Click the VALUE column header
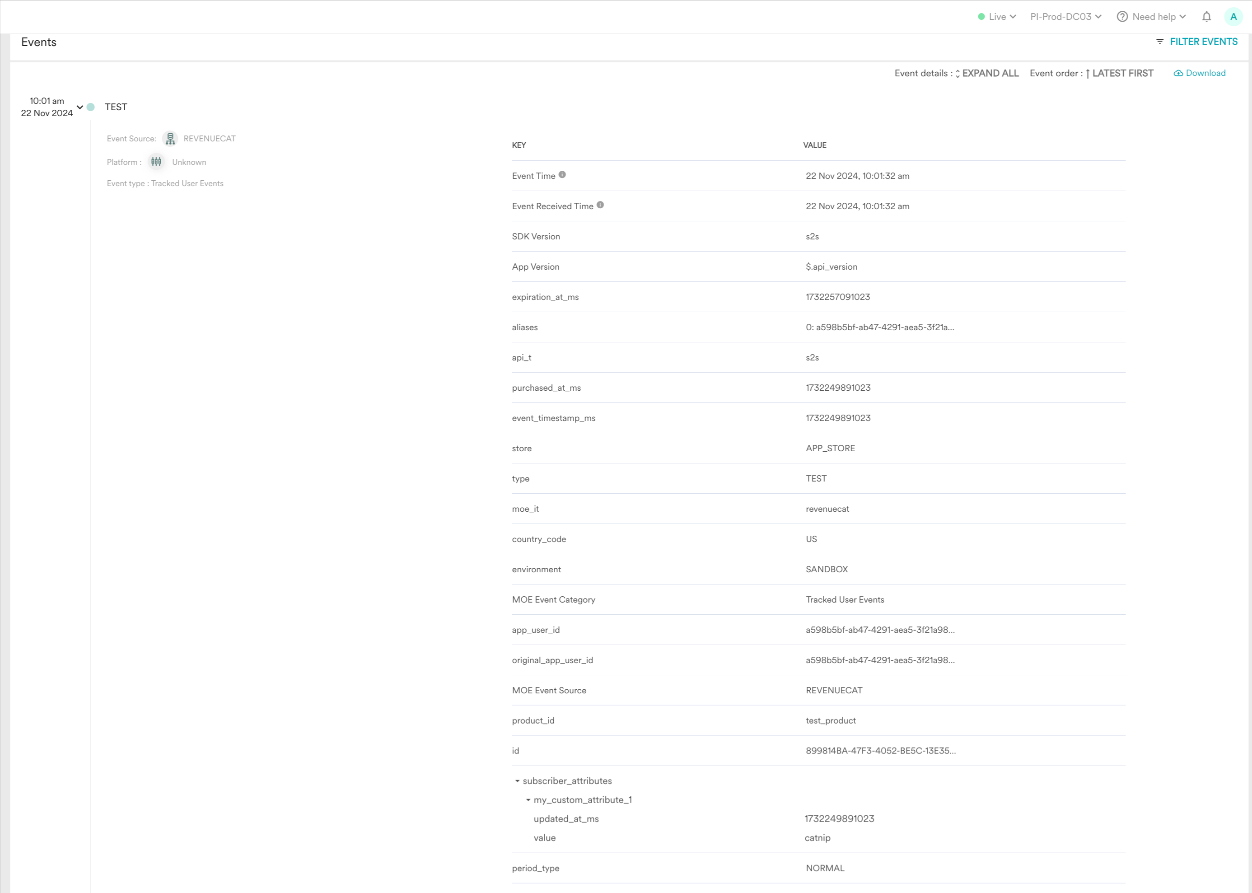This screenshot has width=1252, height=893. click(x=814, y=145)
